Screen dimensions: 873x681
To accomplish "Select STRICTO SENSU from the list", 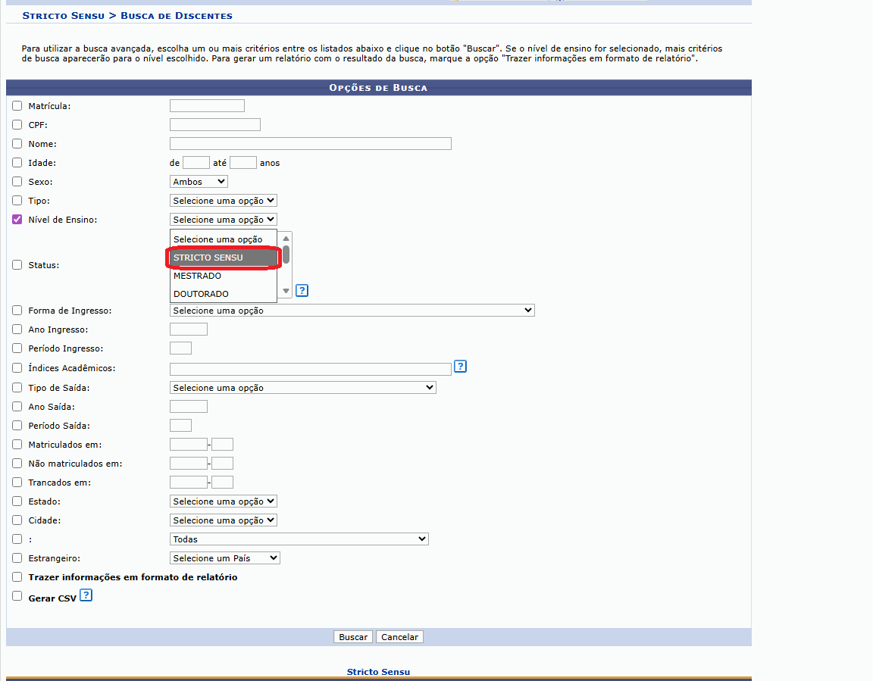I will 223,258.
